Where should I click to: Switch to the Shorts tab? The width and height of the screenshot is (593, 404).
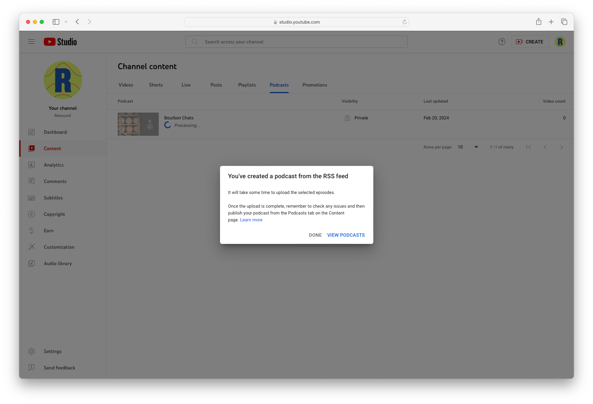click(156, 85)
